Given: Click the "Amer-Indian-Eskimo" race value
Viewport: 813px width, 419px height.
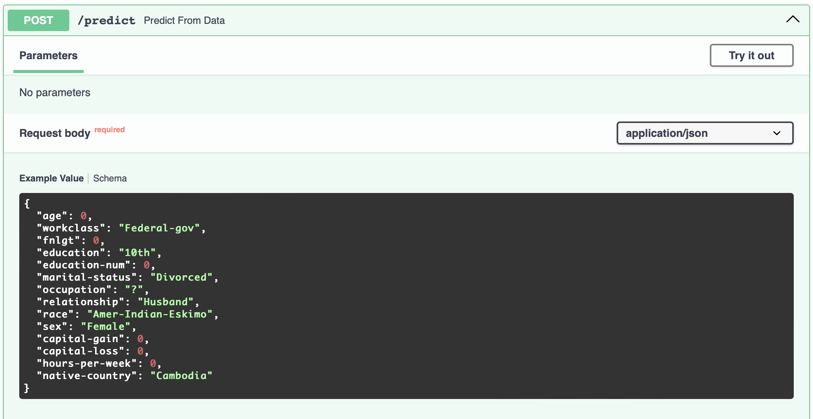Looking at the screenshot, I should (150, 314).
